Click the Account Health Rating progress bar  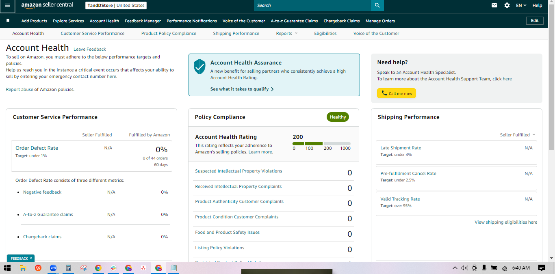pos(321,144)
